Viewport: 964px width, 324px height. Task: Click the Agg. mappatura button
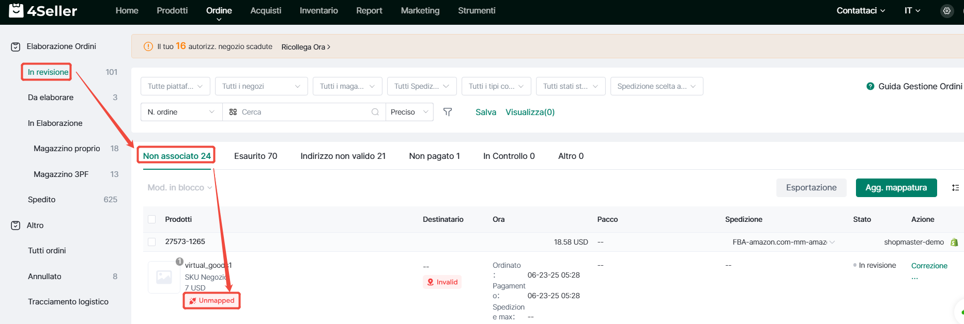coord(896,188)
